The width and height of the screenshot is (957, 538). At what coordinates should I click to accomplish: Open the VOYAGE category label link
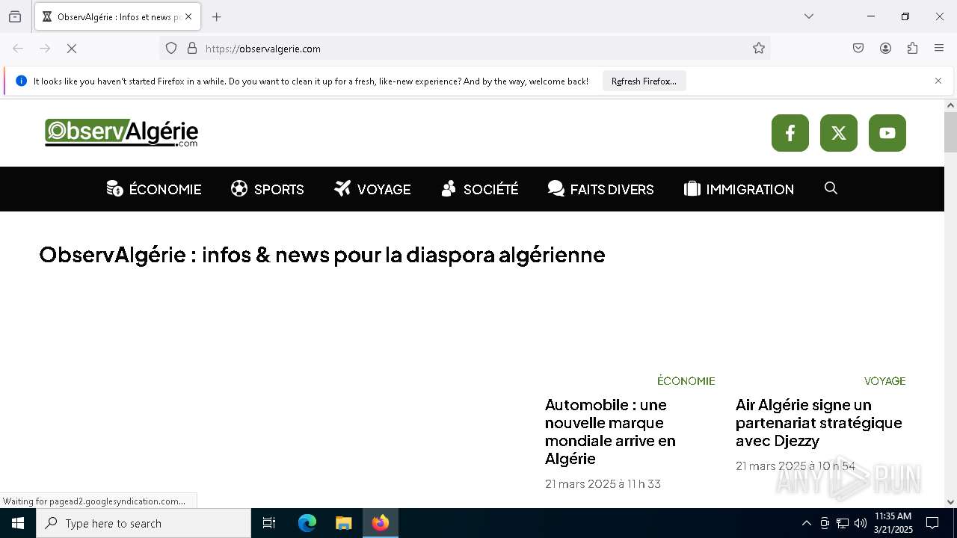coord(884,381)
